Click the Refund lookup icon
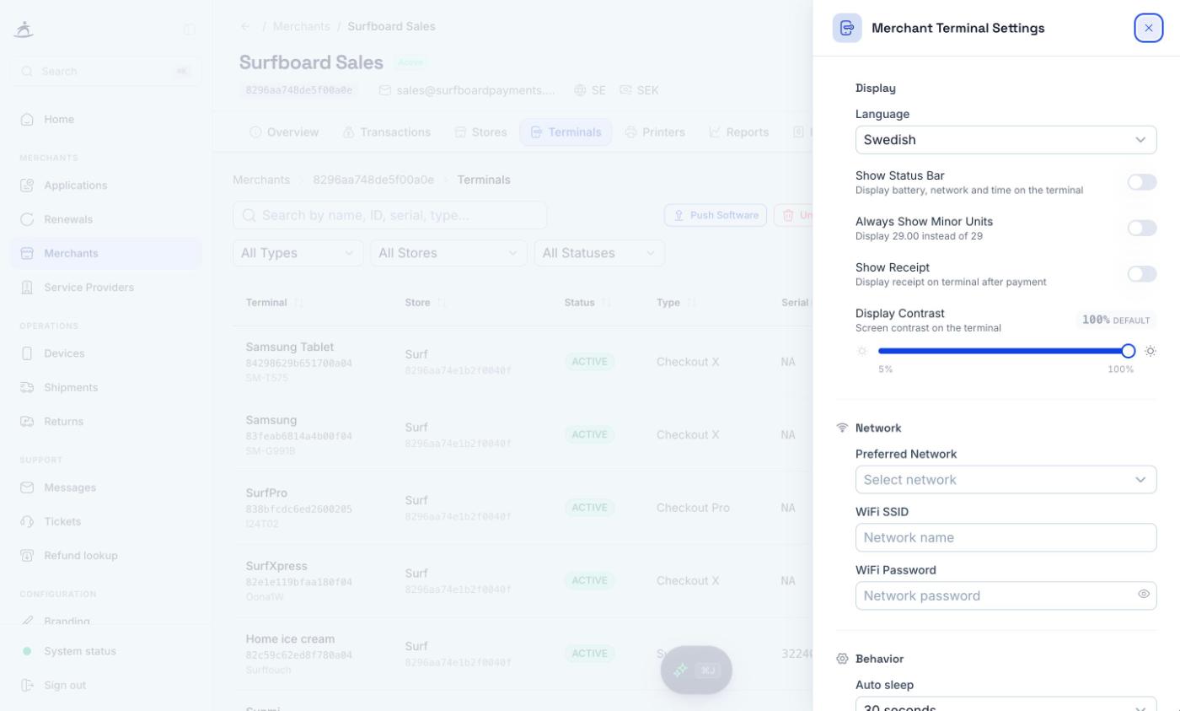 [x=27, y=556]
